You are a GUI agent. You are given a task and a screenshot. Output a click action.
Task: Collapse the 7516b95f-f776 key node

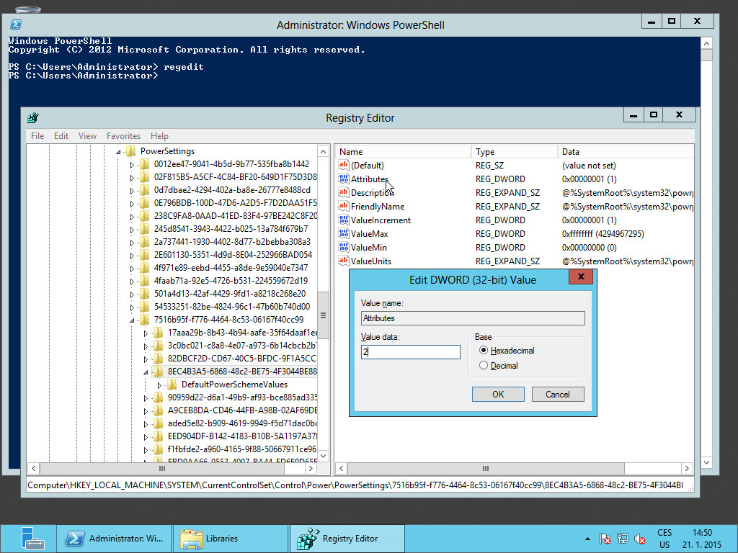click(x=132, y=320)
